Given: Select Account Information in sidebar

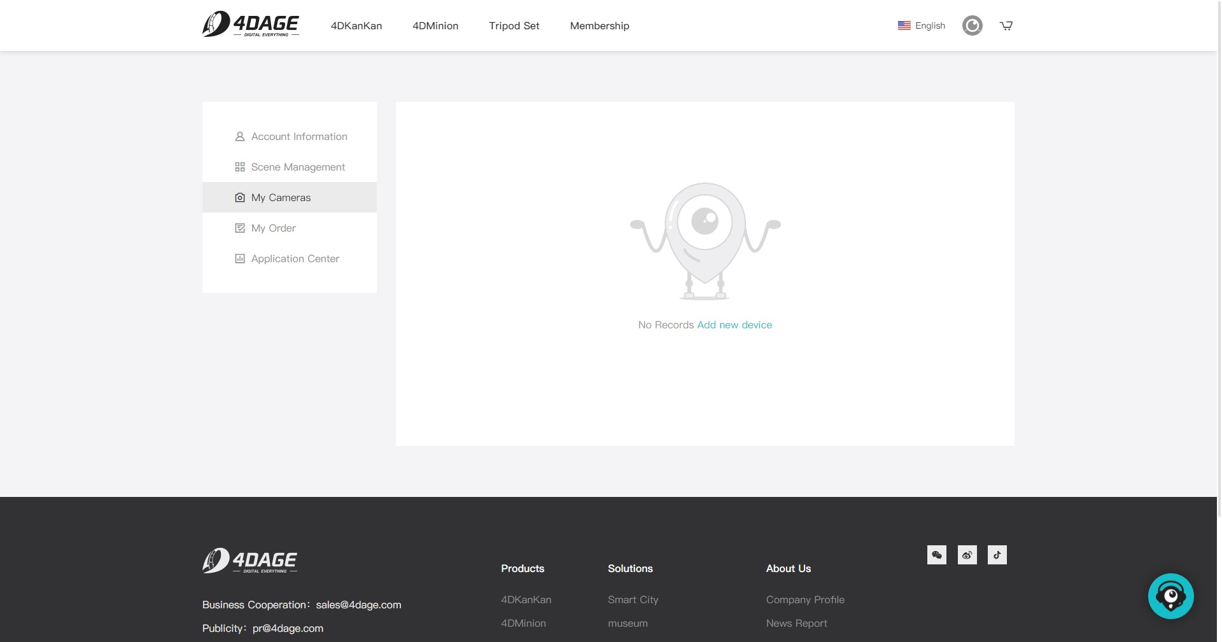Looking at the screenshot, I should pyautogui.click(x=298, y=137).
